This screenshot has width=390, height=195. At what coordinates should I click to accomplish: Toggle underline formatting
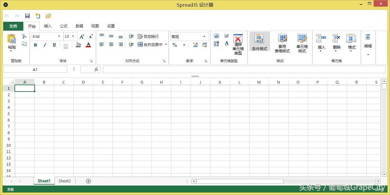tap(54, 45)
